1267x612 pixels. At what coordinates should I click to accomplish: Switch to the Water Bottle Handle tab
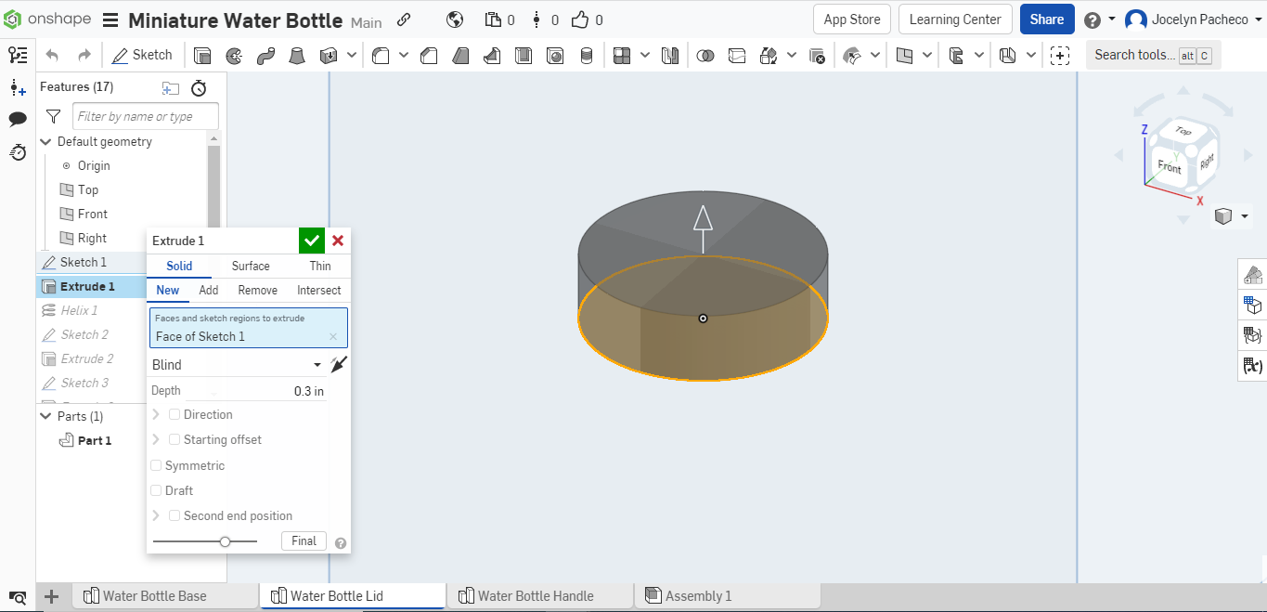[536, 596]
